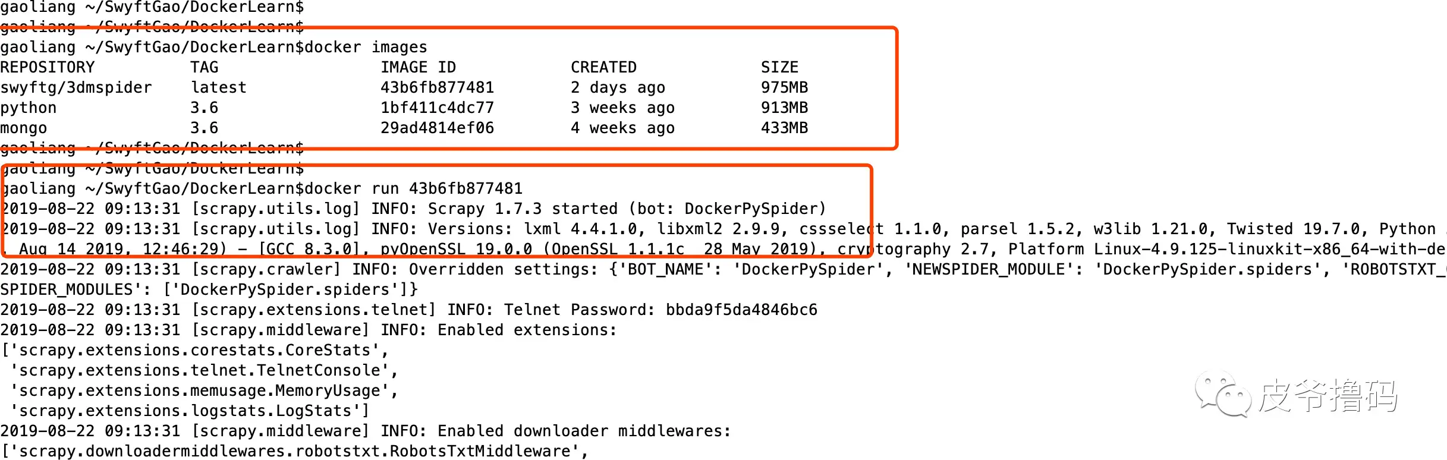Click the 'docker run 43b6fb877481' command
Screen dimensions: 1447x460
point(413,189)
